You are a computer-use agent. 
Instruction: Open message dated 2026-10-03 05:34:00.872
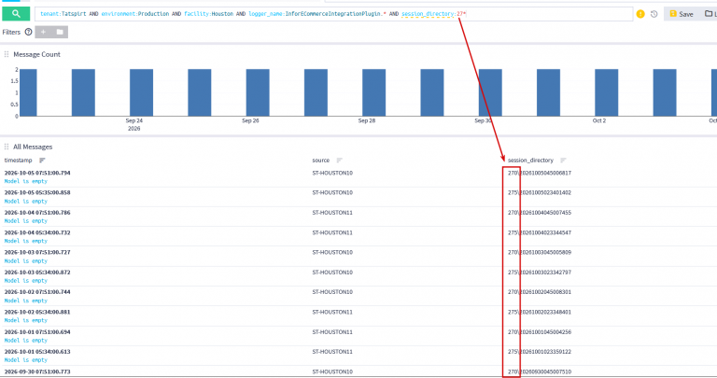point(37,273)
